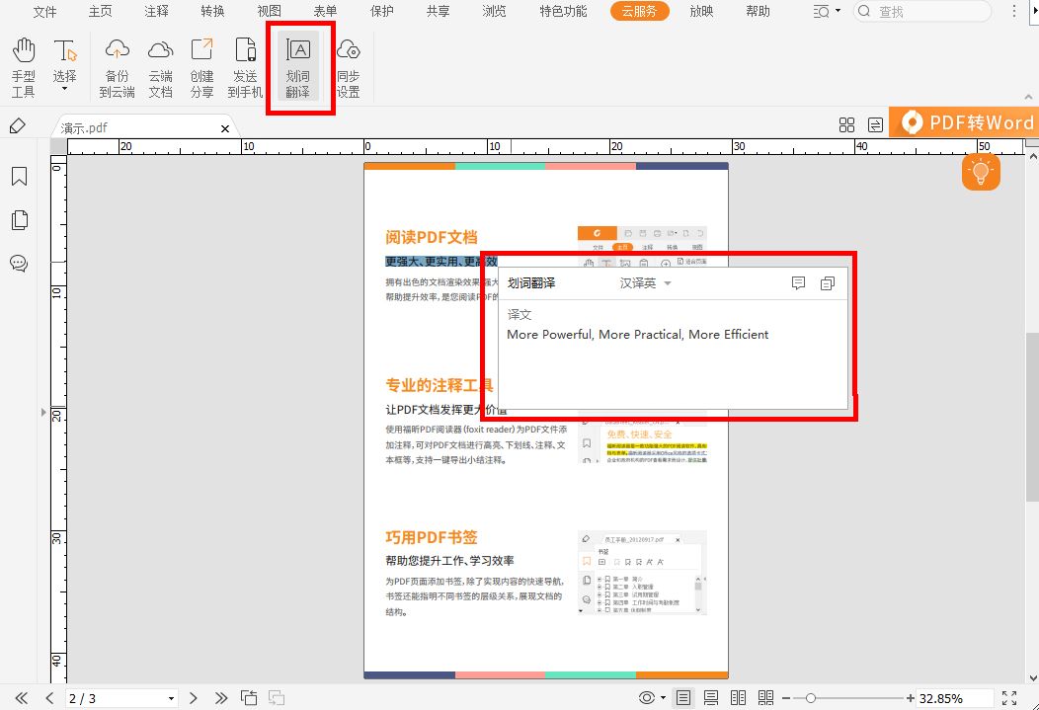The width and height of the screenshot is (1039, 710).
Task: Open the bookmarks panel in the left sidebar
Action: pos(20,177)
